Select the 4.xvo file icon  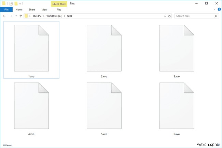31,106
